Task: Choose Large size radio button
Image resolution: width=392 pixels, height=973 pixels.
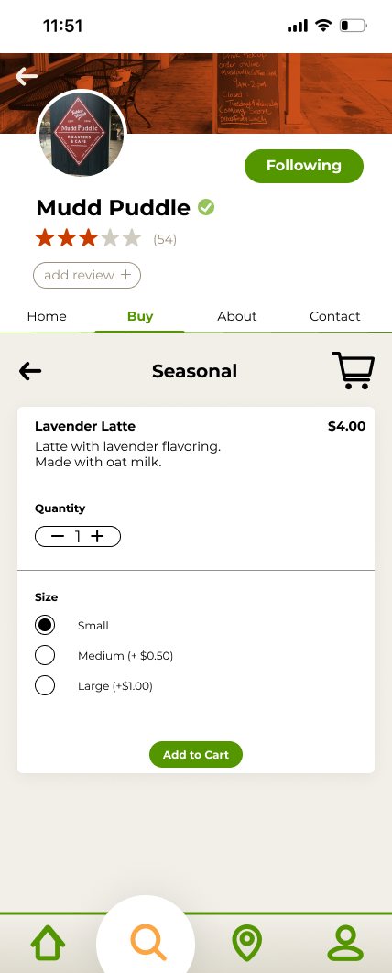Action: tap(45, 685)
